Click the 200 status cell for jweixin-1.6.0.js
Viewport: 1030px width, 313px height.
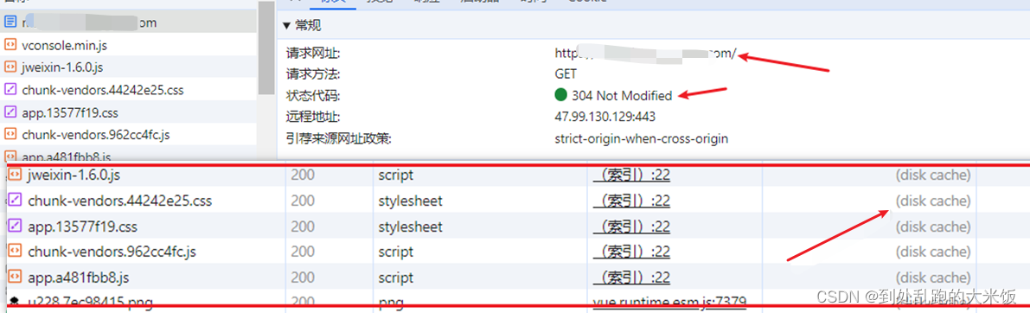(x=303, y=176)
